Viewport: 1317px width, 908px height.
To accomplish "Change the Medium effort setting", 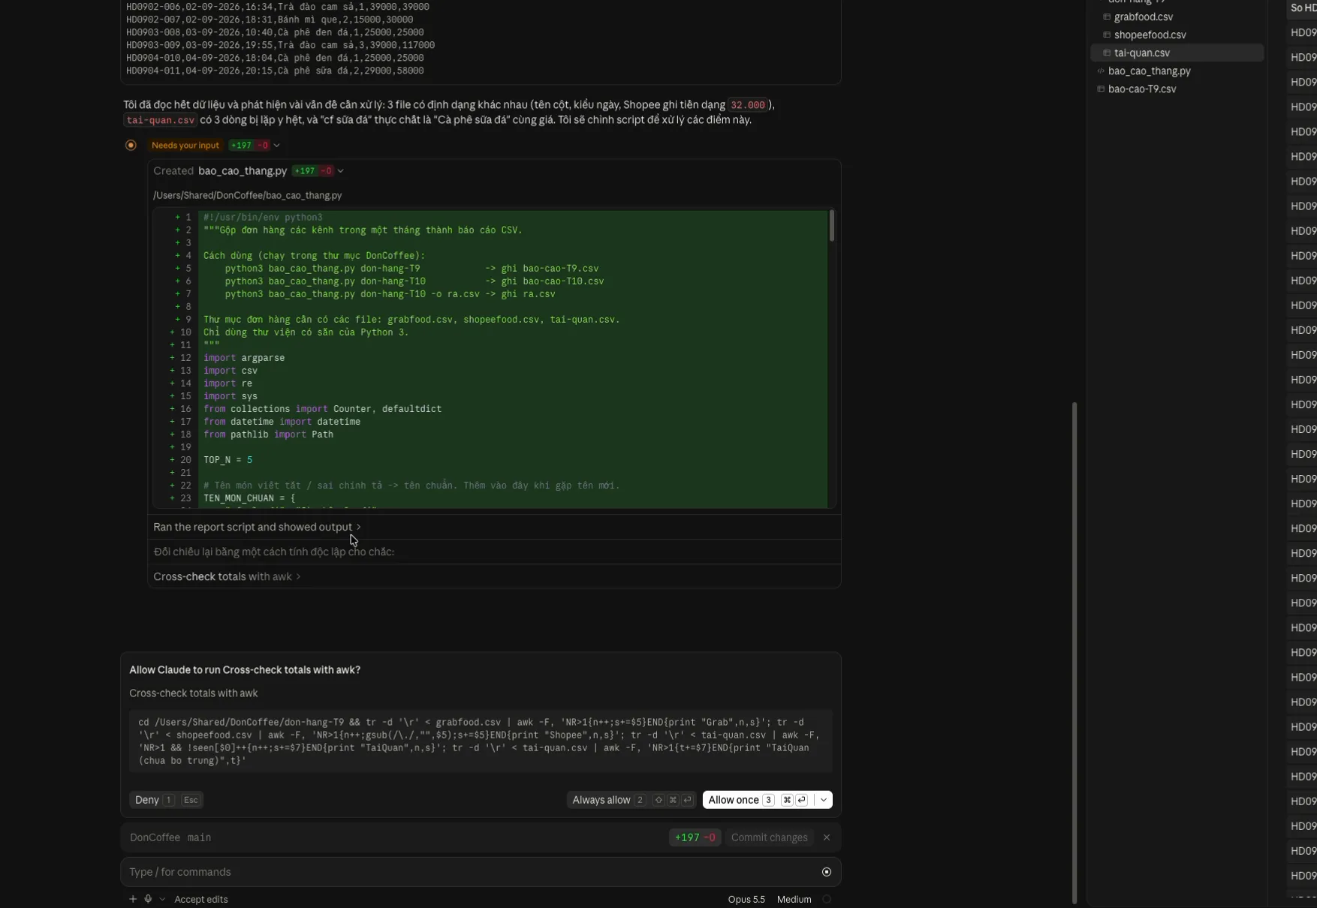I will (x=794, y=899).
